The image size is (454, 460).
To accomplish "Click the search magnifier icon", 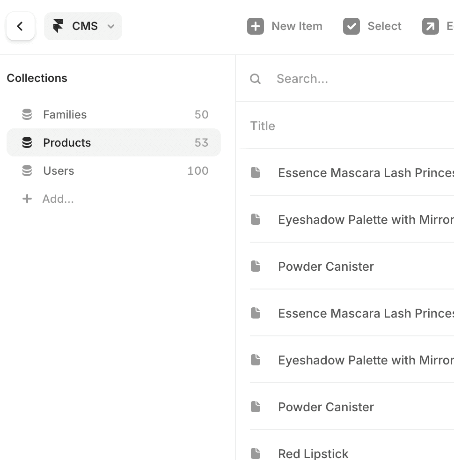I will pyautogui.click(x=255, y=79).
